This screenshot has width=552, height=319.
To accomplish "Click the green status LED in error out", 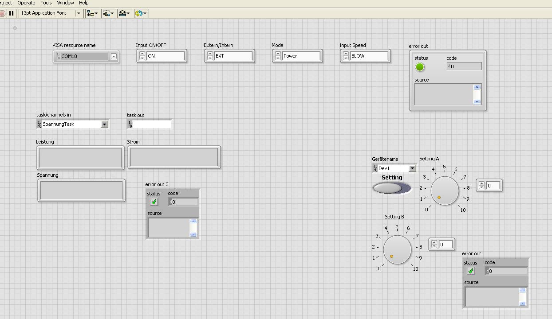I will [420, 67].
